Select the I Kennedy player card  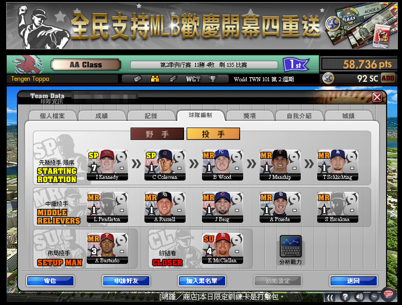pyautogui.click(x=107, y=165)
